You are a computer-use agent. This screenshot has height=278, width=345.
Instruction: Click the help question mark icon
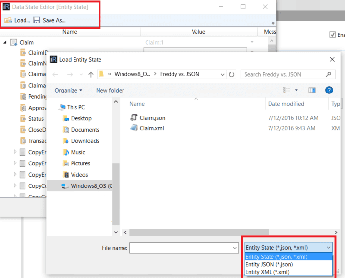tap(329, 90)
